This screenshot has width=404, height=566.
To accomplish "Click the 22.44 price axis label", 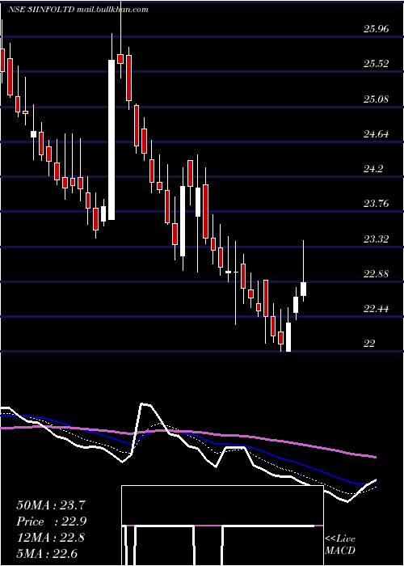I will pyautogui.click(x=377, y=309).
